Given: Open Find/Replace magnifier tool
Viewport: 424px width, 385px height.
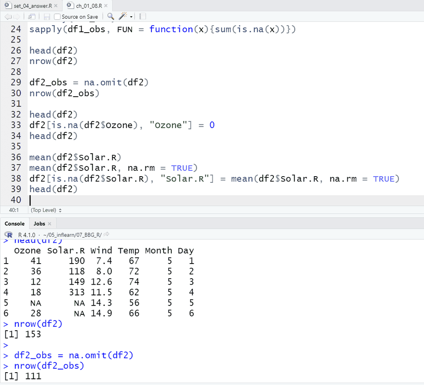Looking at the screenshot, I should pos(110,16).
